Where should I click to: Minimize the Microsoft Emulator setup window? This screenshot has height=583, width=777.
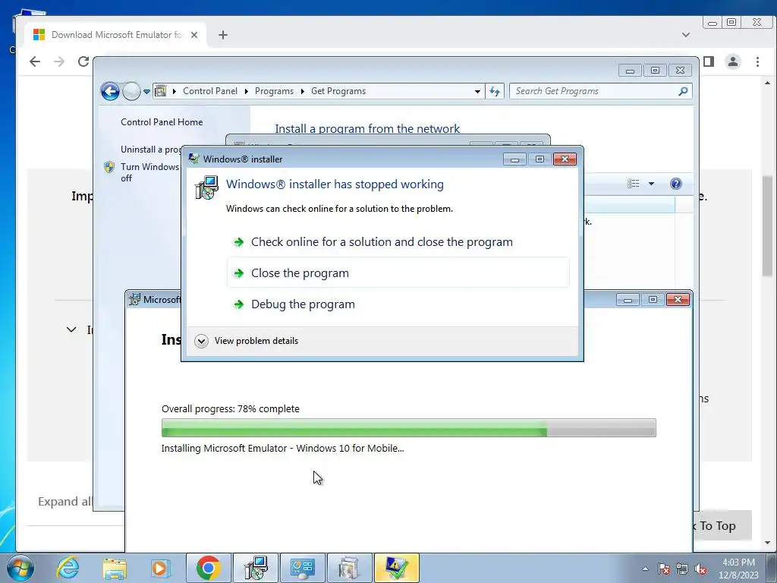click(x=628, y=299)
